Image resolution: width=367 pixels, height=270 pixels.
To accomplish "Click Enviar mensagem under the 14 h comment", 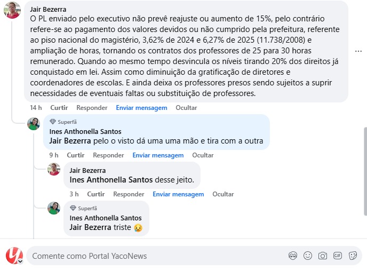I will [x=141, y=108].
